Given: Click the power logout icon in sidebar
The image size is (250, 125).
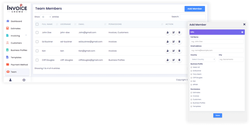Looking at the screenshot, I should 24,80.
